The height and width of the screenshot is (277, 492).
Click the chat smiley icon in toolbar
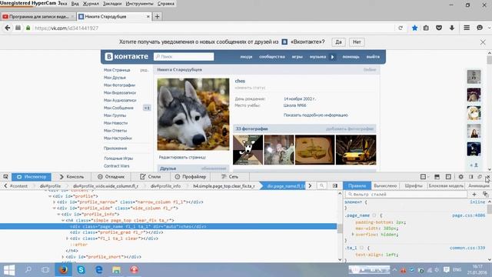[480, 28]
